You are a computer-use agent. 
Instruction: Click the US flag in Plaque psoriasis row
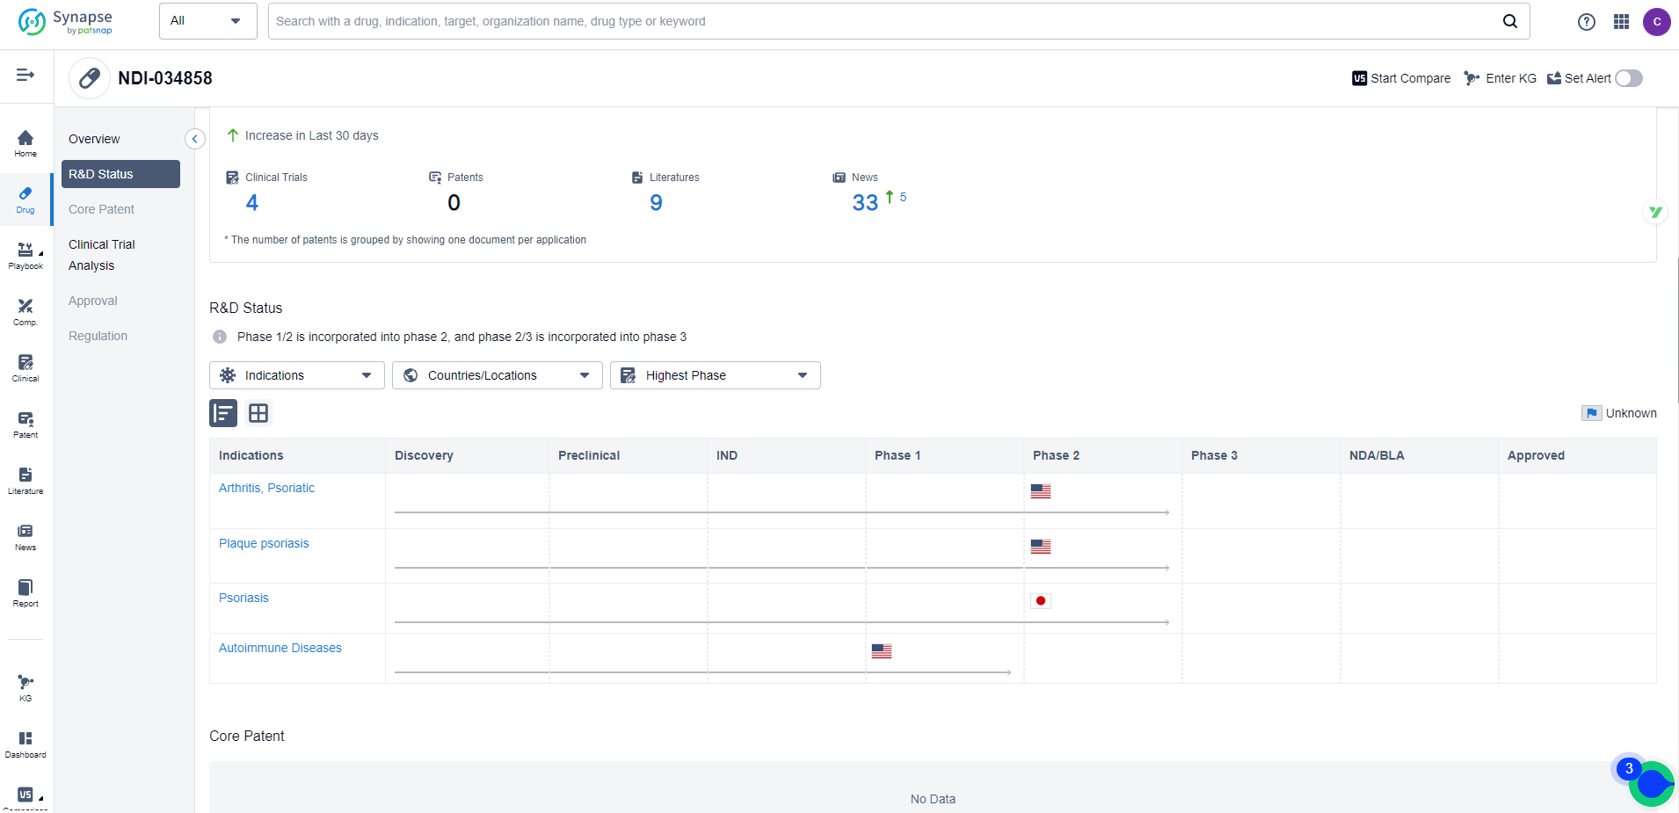1041,547
